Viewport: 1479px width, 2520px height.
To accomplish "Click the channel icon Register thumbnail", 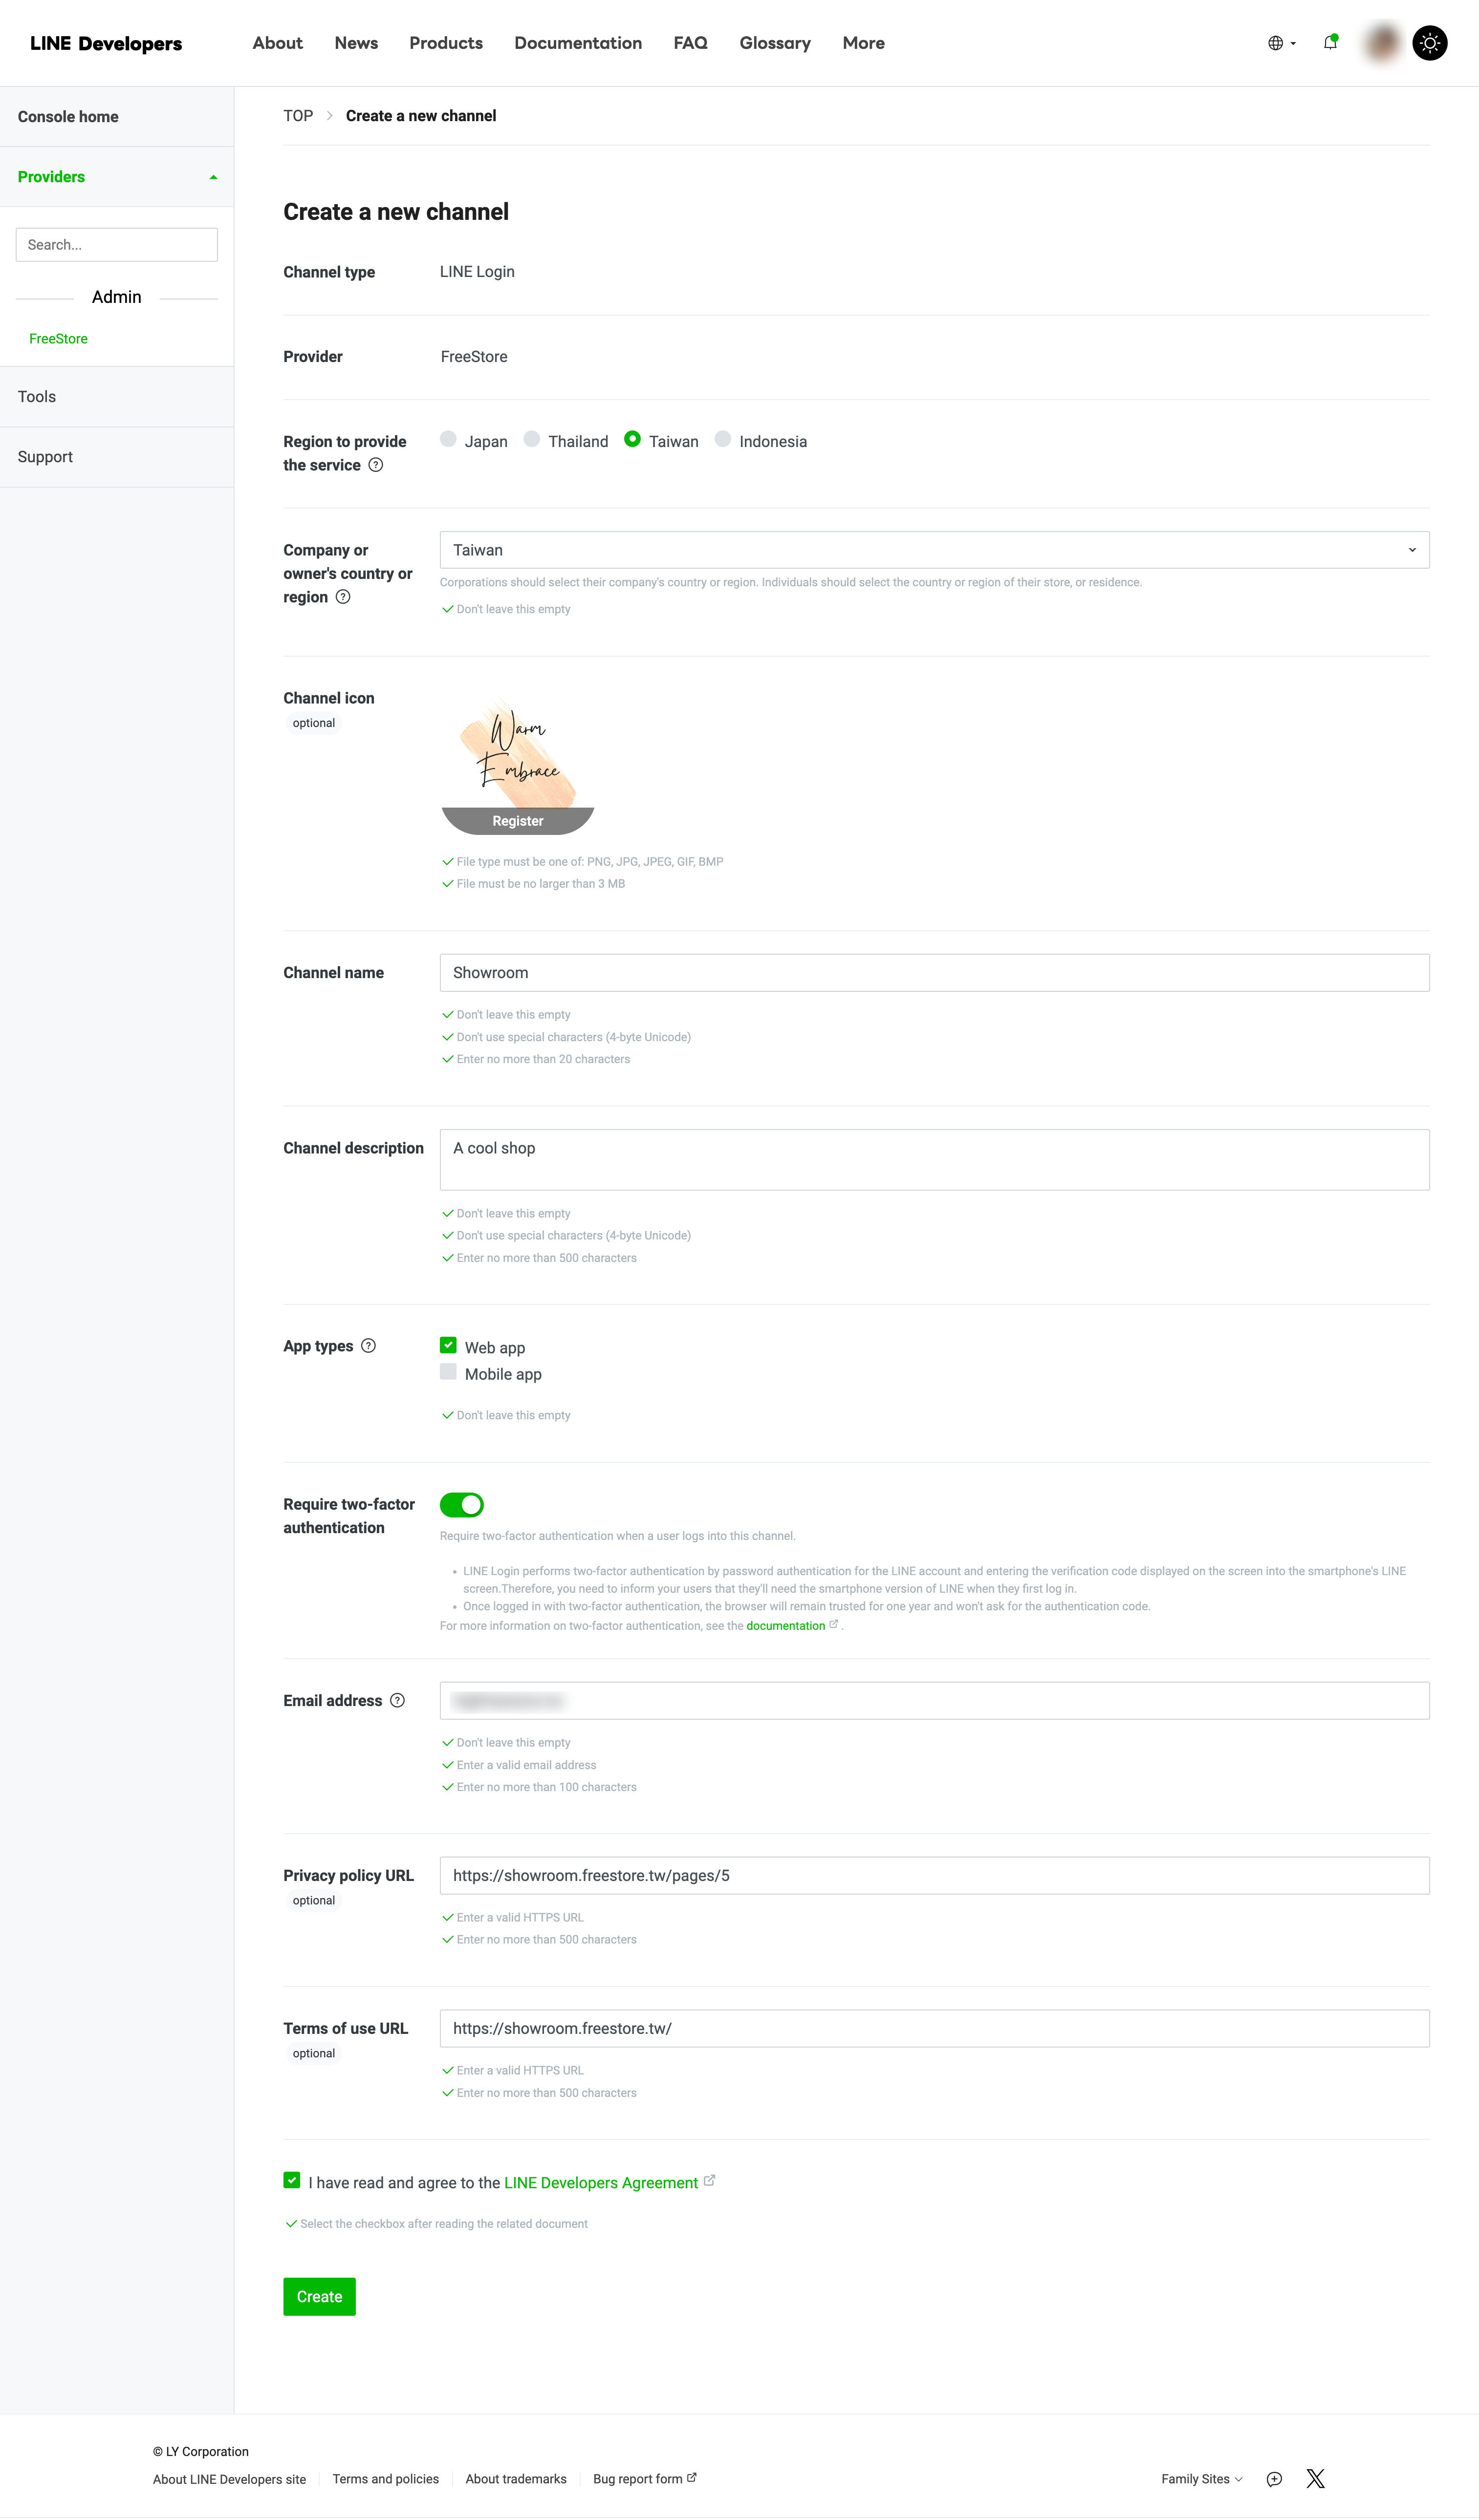I will [517, 820].
